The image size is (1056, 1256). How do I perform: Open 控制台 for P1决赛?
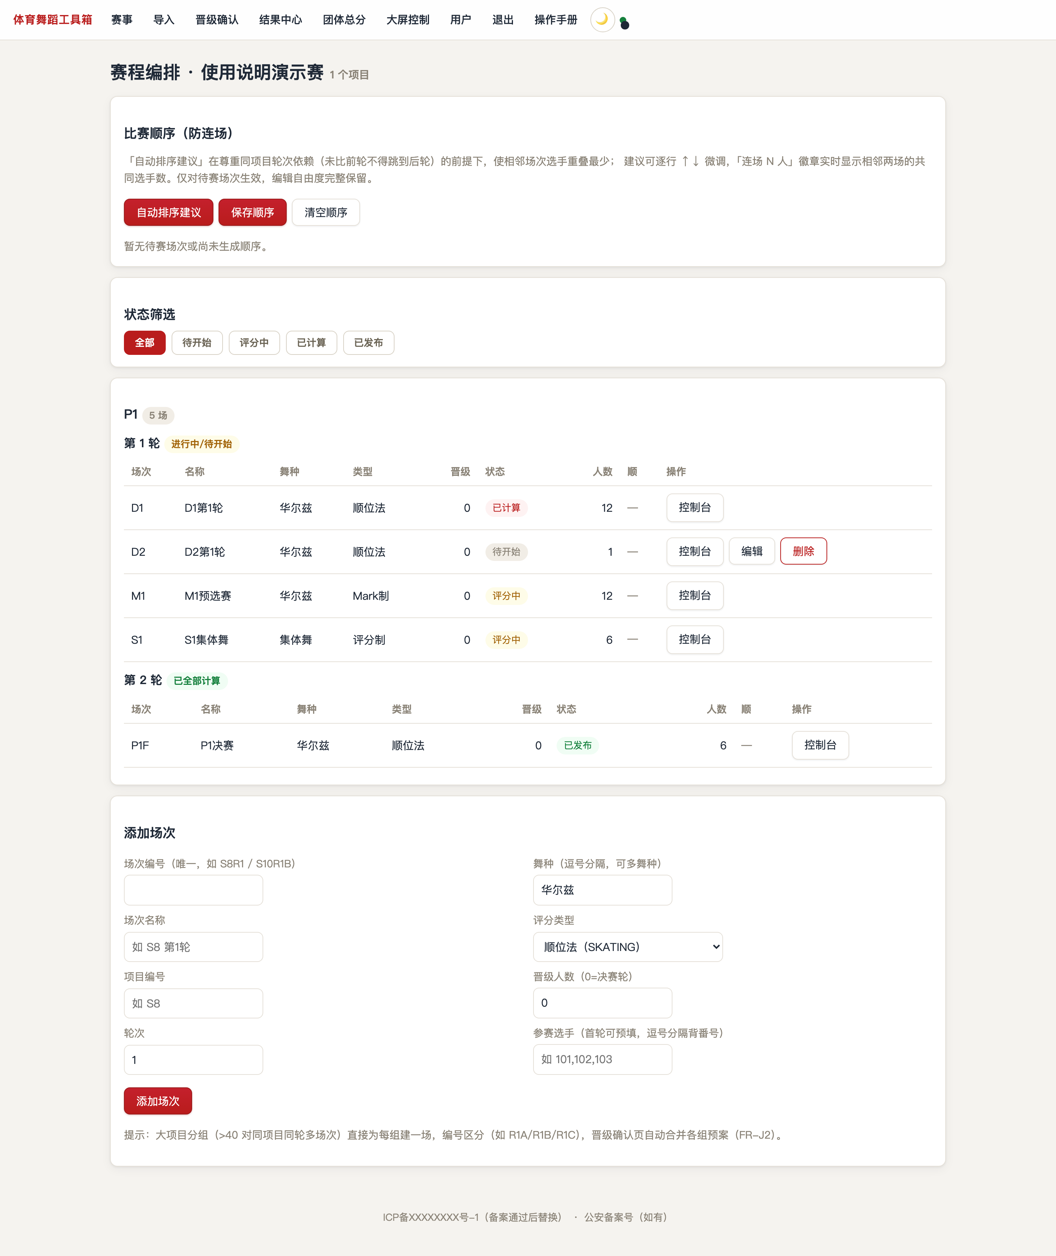click(x=820, y=745)
